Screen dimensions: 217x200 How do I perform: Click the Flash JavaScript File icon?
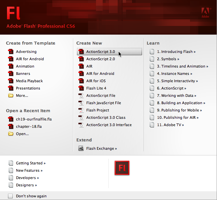pyautogui.click(x=81, y=103)
